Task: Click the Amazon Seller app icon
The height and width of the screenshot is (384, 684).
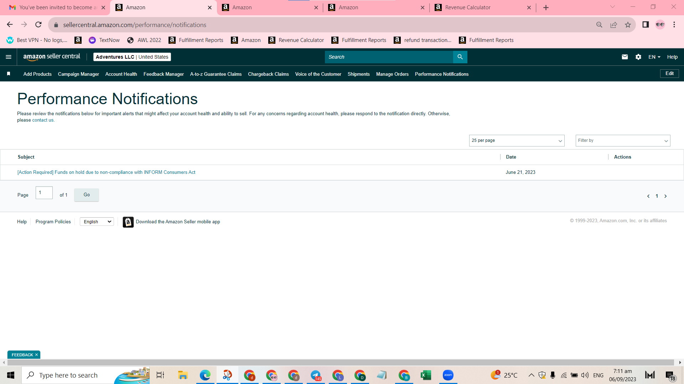Action: click(x=128, y=222)
